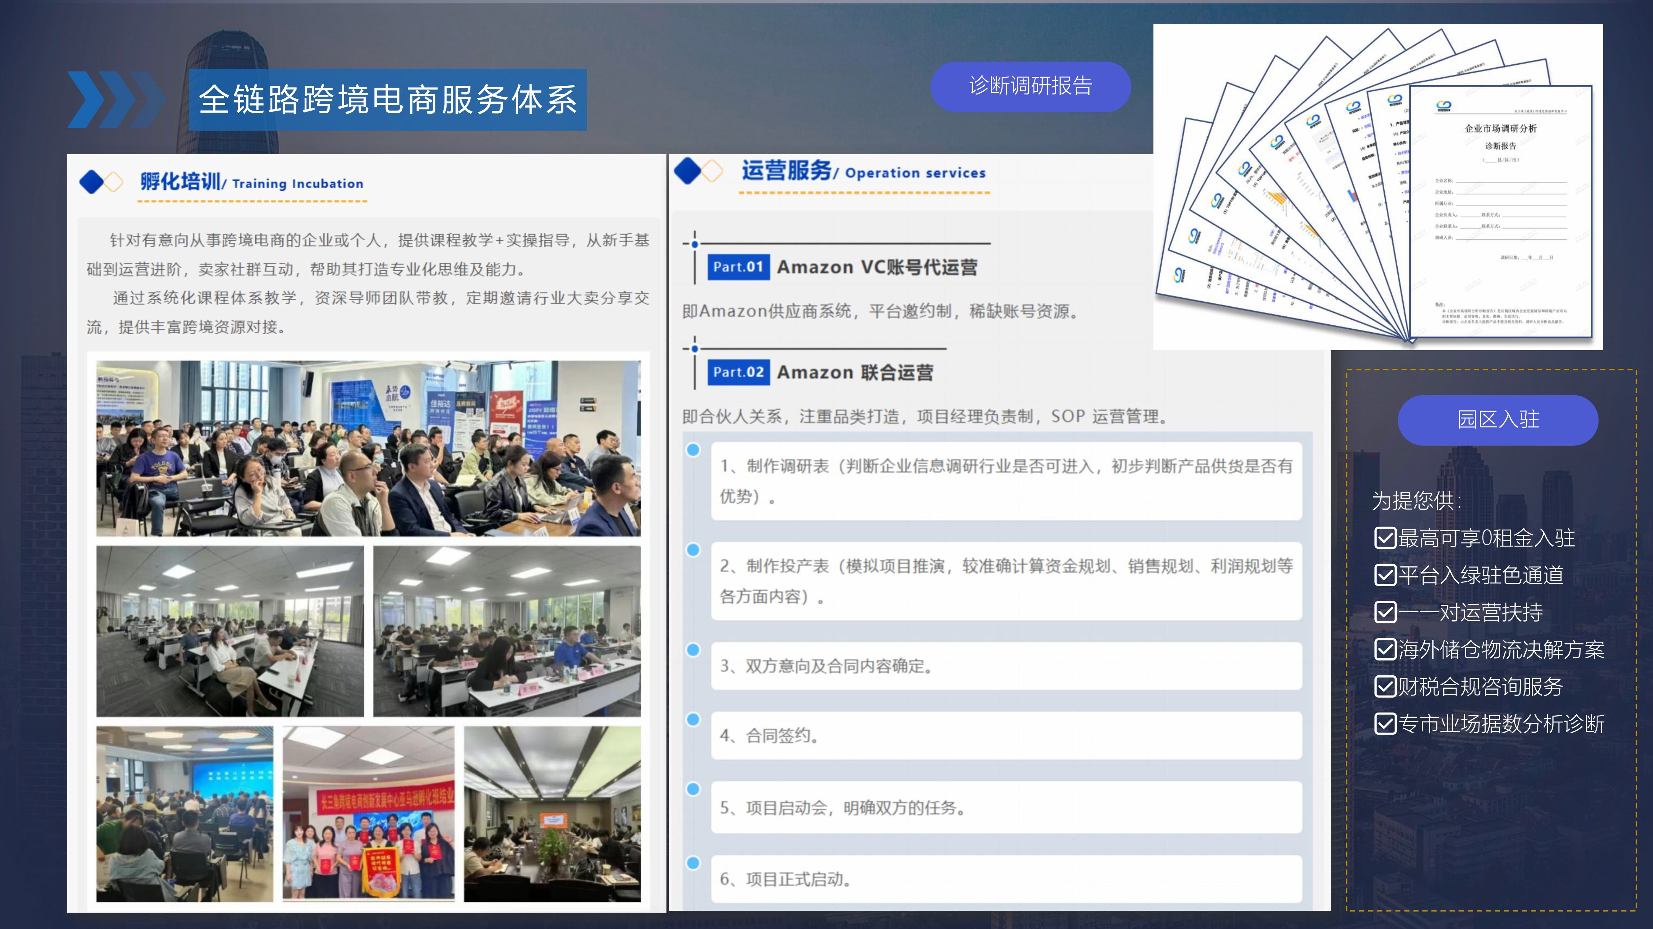Image resolution: width=1653 pixels, height=929 pixels.
Task: Toggle the 财税合规咨询服务 checkbox
Action: pyautogui.click(x=1386, y=687)
